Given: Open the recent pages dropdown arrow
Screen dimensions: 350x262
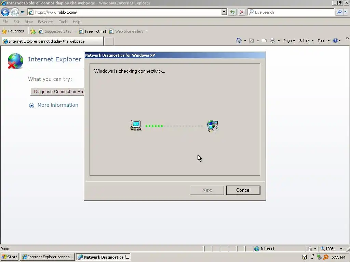Looking at the screenshot, I should (x=22, y=12).
